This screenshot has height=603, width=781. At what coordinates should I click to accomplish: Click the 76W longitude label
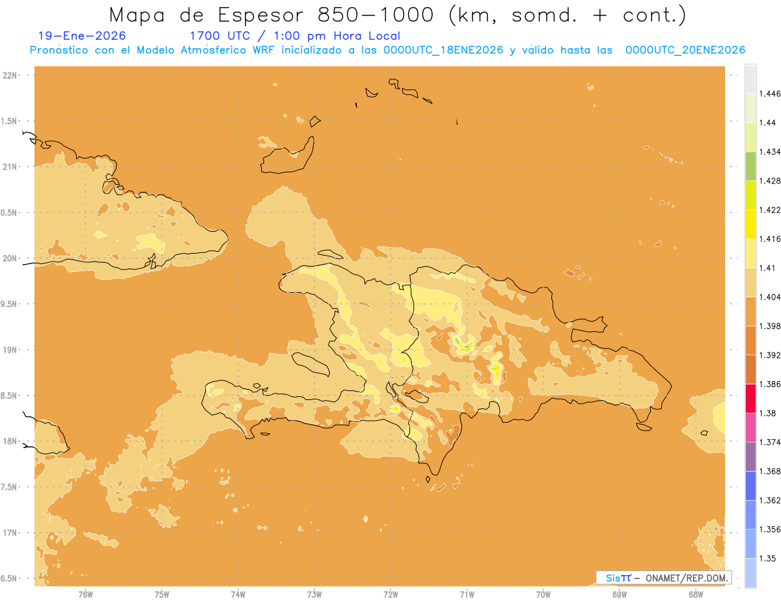point(85,595)
